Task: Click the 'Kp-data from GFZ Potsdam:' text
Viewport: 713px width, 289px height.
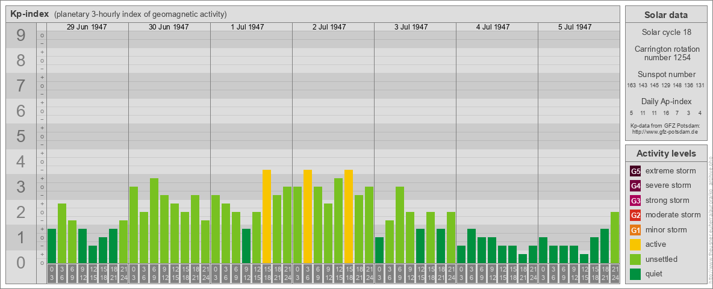Action: 665,125
